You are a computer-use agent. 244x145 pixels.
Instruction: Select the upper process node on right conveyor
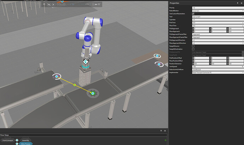point(157,56)
